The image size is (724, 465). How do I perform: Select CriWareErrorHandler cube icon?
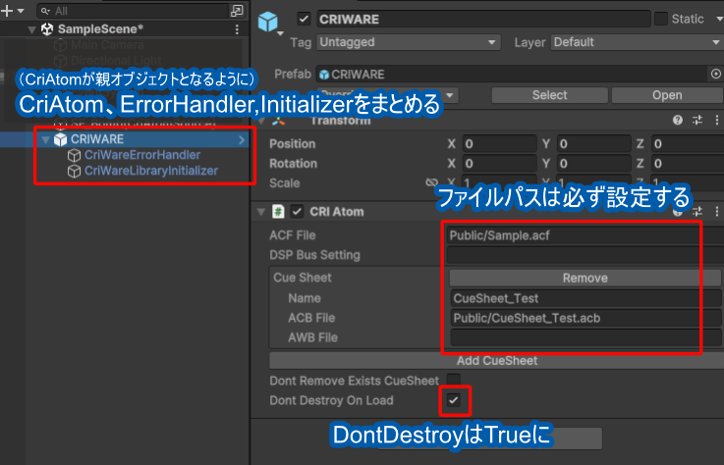tap(74, 155)
